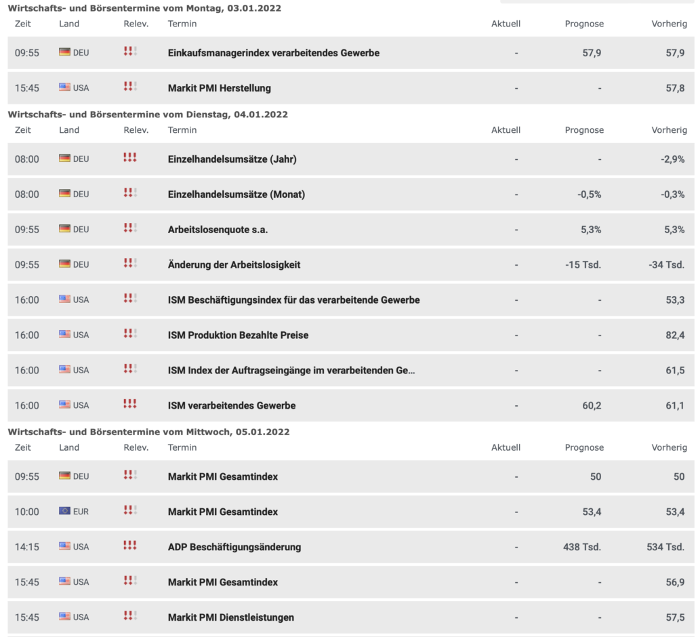Click Prognose column header for Monday table
Viewport: 698px width, 637px height.
[x=584, y=24]
